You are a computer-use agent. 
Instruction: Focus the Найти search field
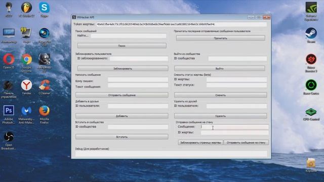click(128, 36)
